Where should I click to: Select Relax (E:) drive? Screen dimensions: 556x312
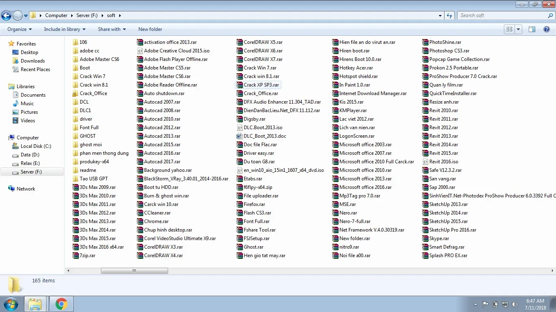click(30, 163)
